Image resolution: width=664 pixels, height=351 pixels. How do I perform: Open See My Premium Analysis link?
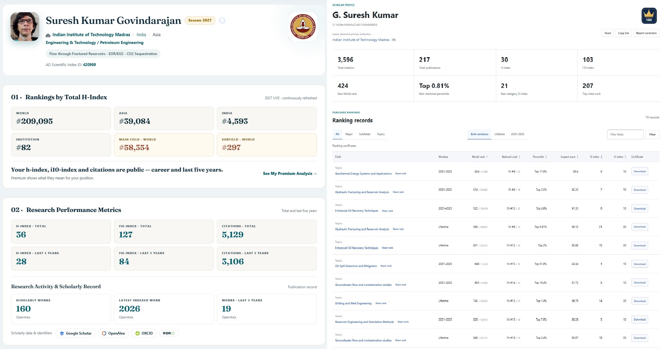point(290,173)
